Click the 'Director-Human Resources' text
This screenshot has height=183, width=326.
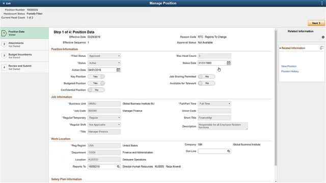point(138,166)
